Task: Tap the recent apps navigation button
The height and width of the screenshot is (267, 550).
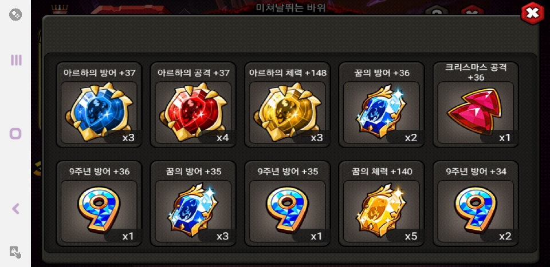Action: pos(16,60)
